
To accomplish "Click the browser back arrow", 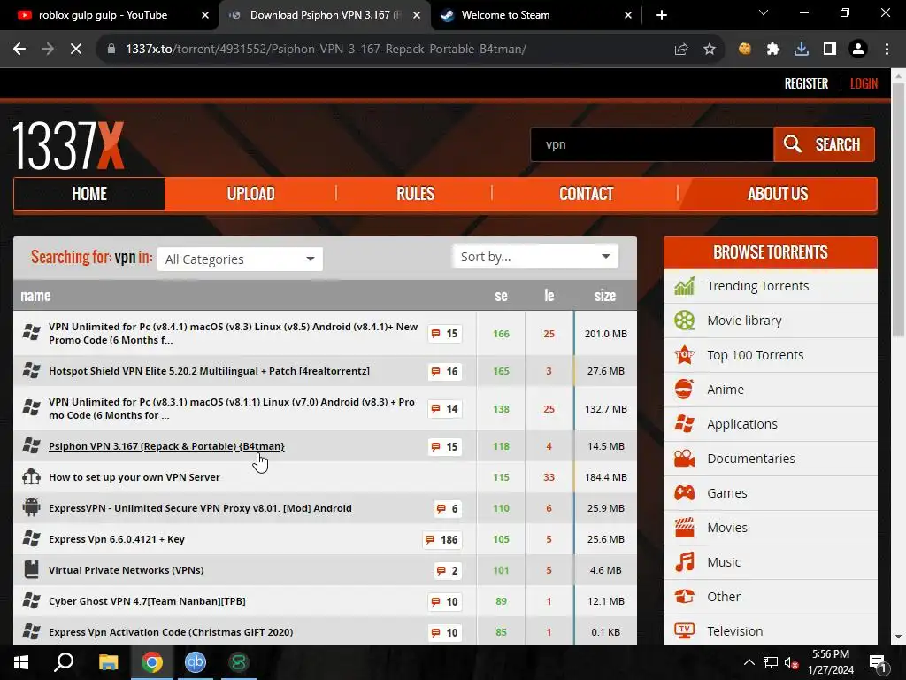I will 19,50.
